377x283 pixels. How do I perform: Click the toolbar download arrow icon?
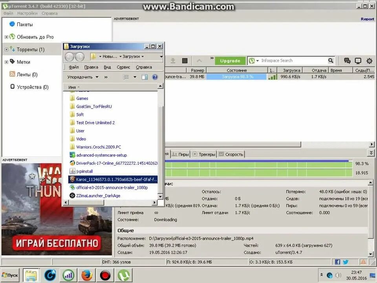tap(173, 61)
